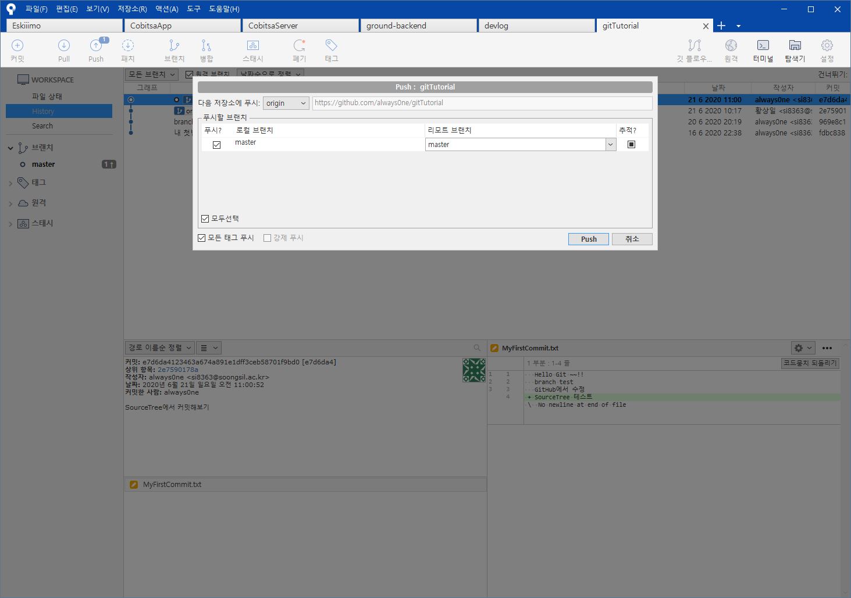The image size is (851, 598).
Task: Toggle force push (강제 푸시) checkbox
Action: [x=268, y=238]
